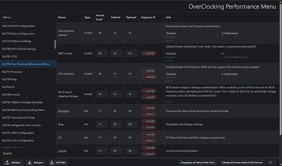Click the Search field in the sidebar
The image size is (282, 166).
point(28,153)
